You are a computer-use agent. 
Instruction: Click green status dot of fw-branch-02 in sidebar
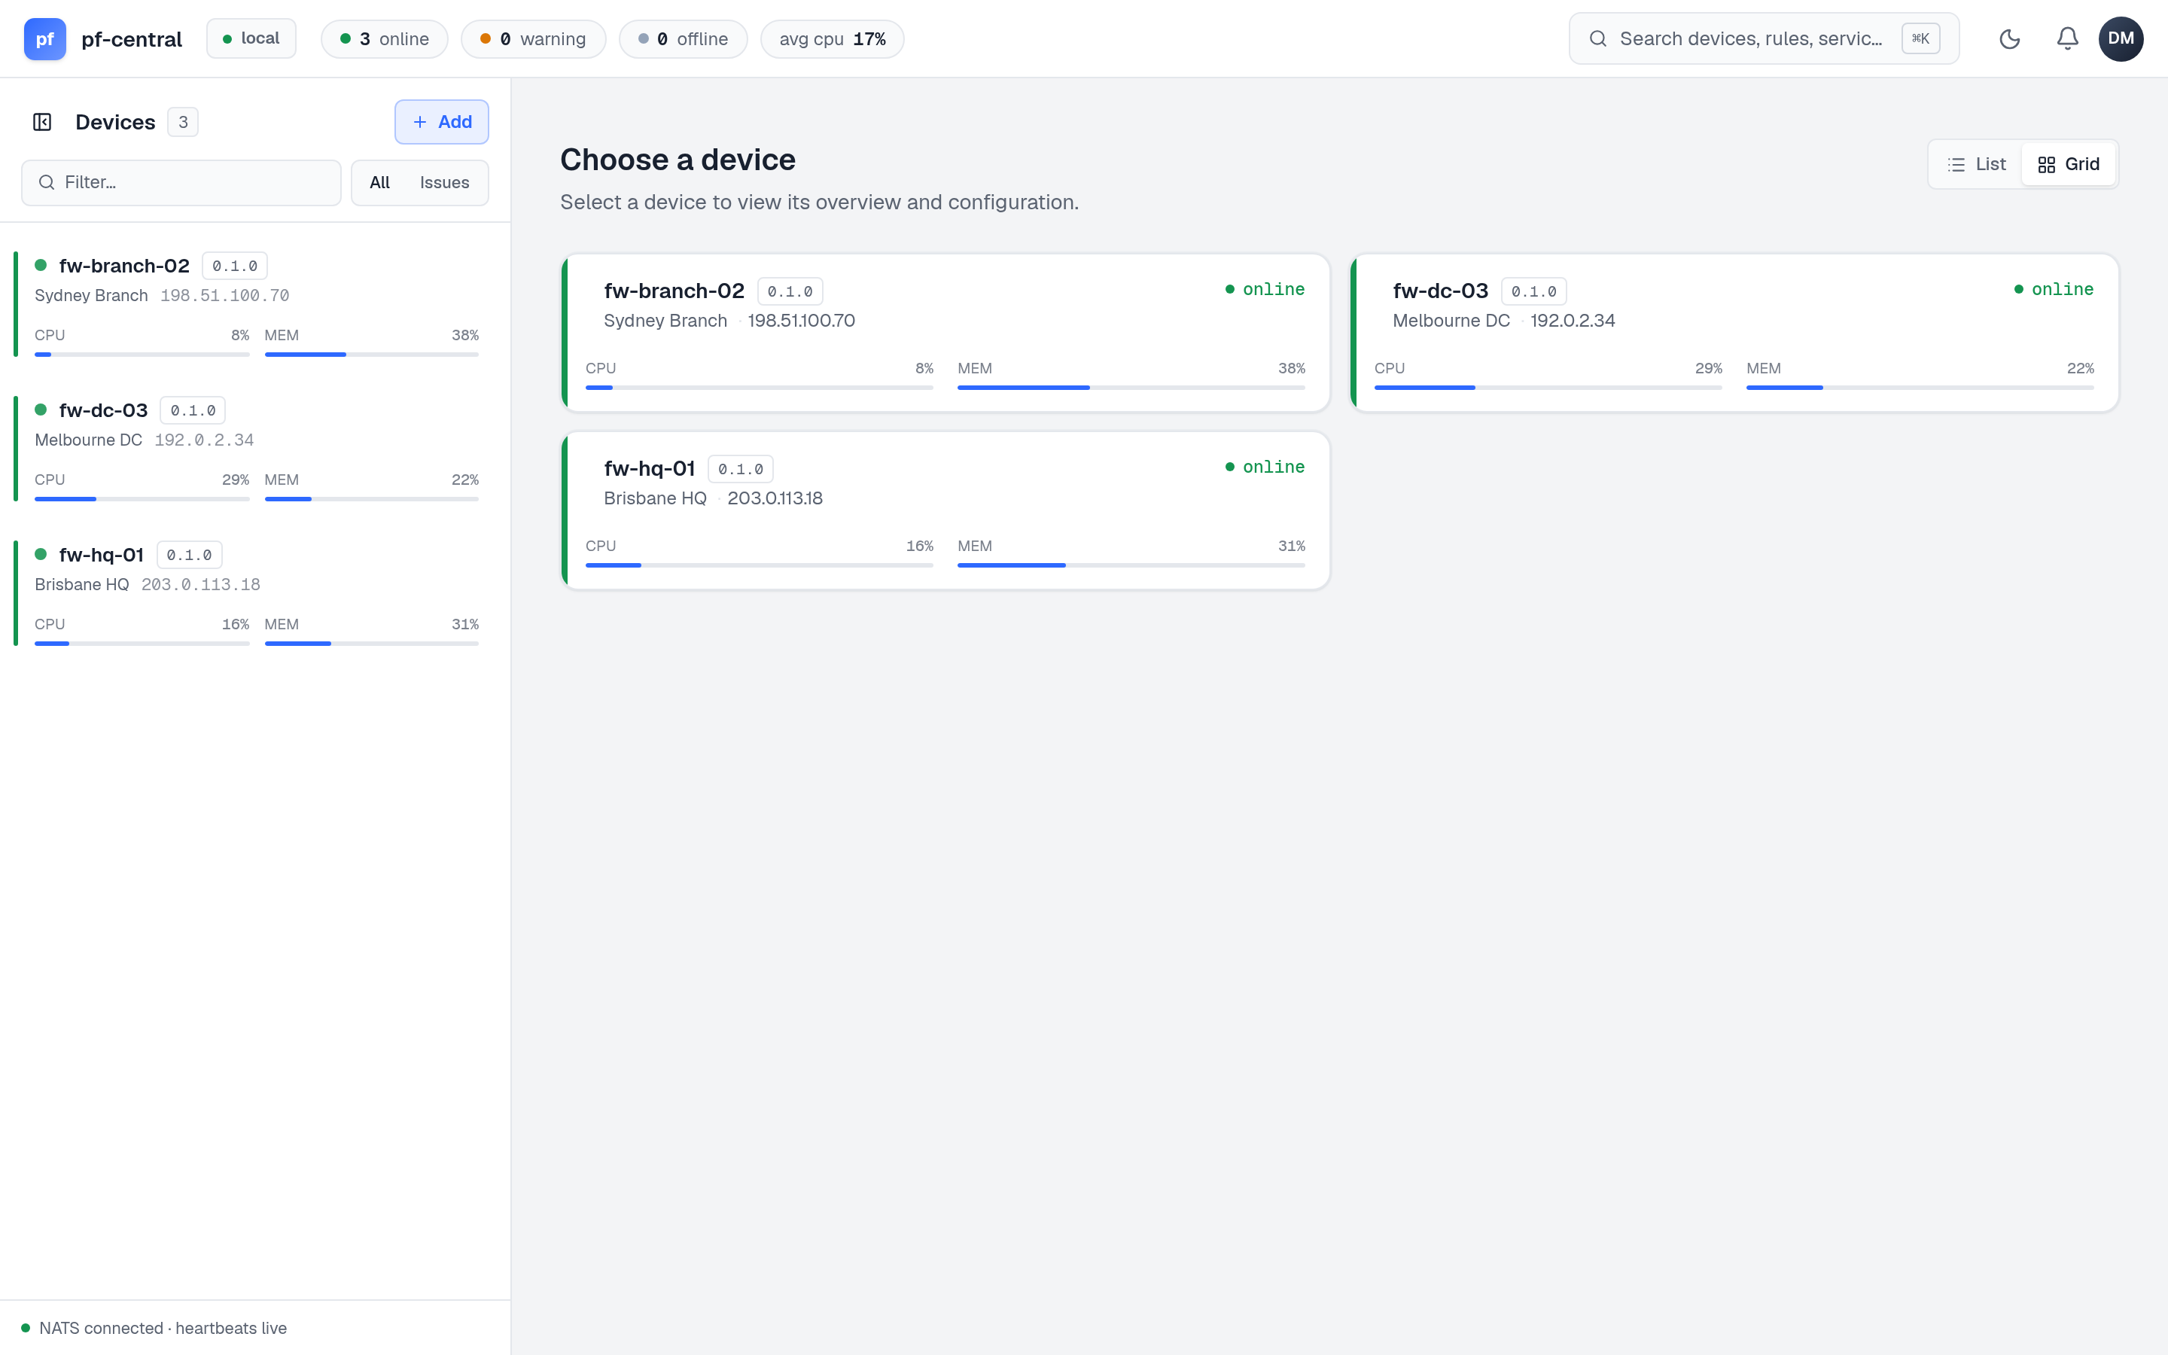point(41,265)
